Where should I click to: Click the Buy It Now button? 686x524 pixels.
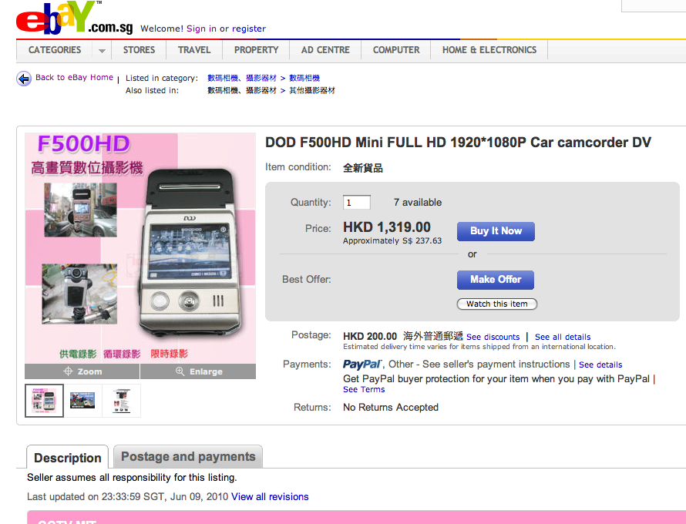(496, 231)
